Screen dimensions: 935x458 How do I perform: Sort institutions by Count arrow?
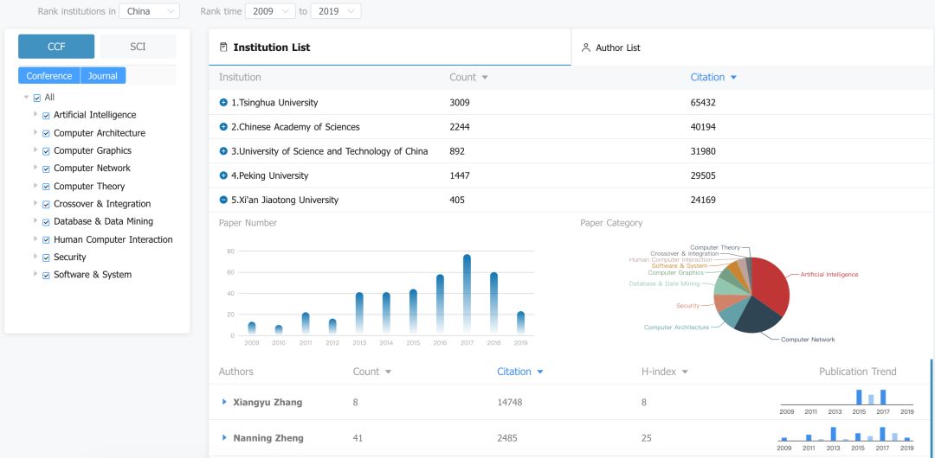pyautogui.click(x=485, y=78)
